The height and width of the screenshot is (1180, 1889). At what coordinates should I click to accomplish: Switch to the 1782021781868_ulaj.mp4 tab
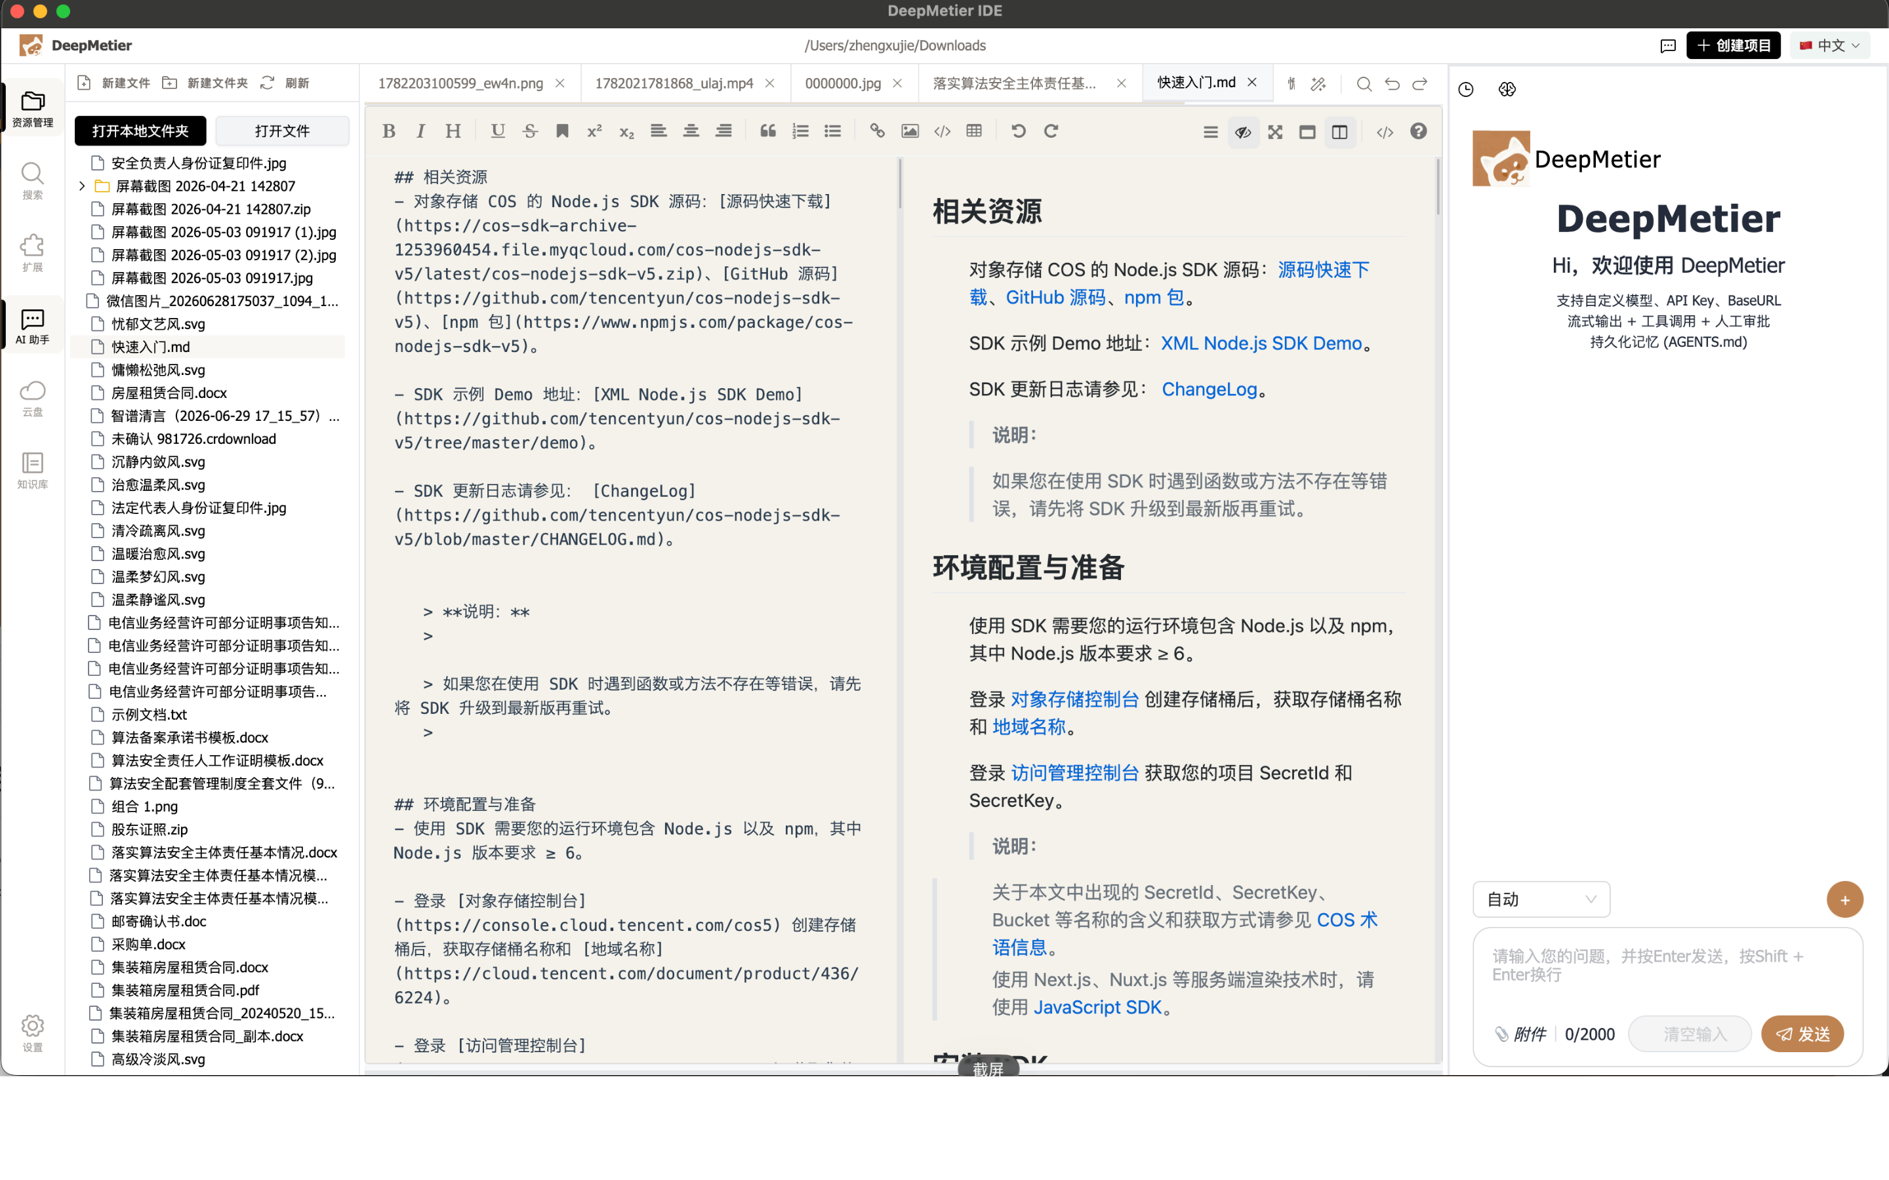[x=674, y=83]
